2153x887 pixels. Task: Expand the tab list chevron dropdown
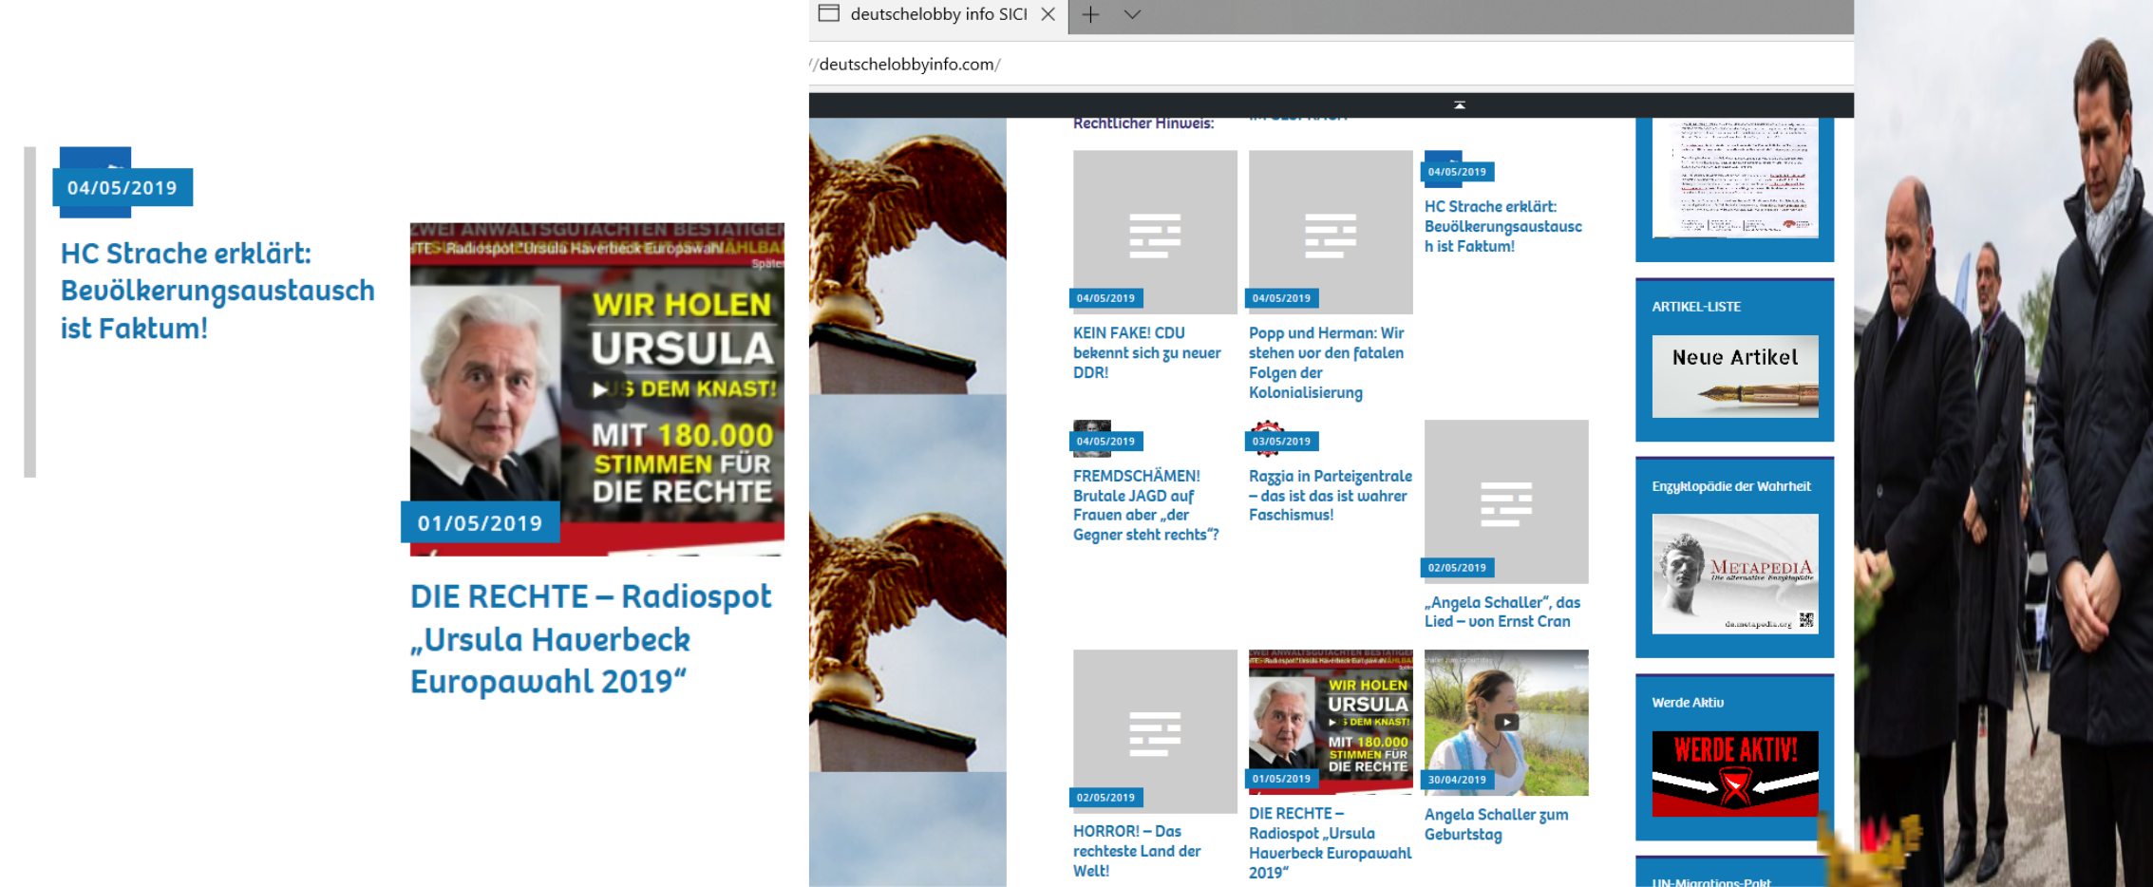(x=1132, y=14)
